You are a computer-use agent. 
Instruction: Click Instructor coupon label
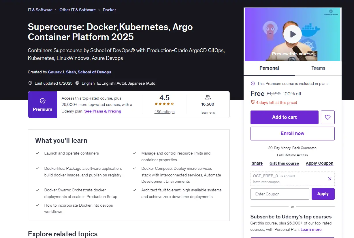pyautogui.click(x=266, y=182)
